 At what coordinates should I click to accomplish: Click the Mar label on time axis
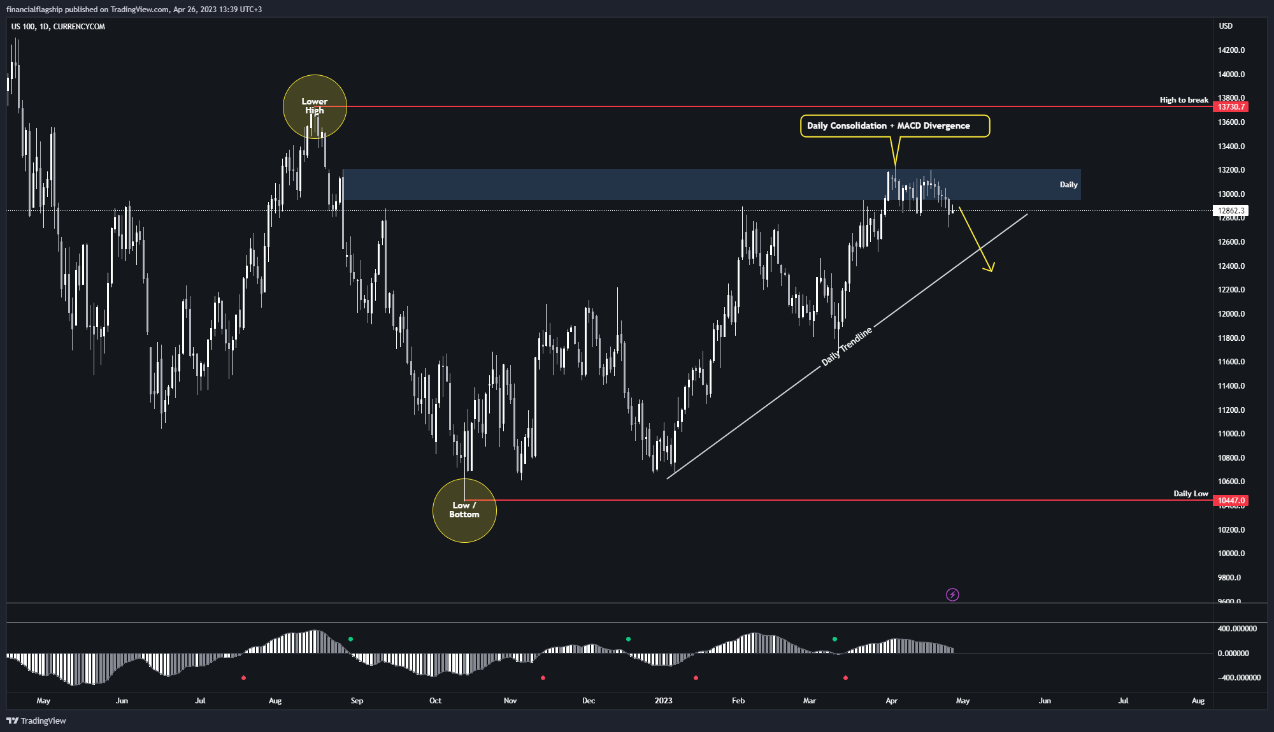(809, 701)
